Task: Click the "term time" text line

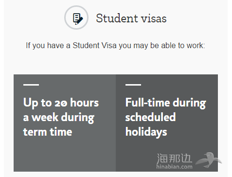Action: [48, 132]
